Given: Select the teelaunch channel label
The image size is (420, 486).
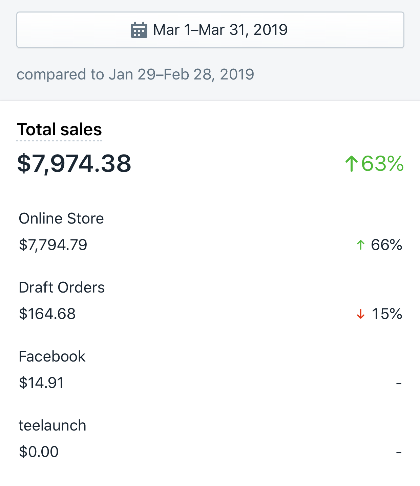Looking at the screenshot, I should tap(52, 425).
